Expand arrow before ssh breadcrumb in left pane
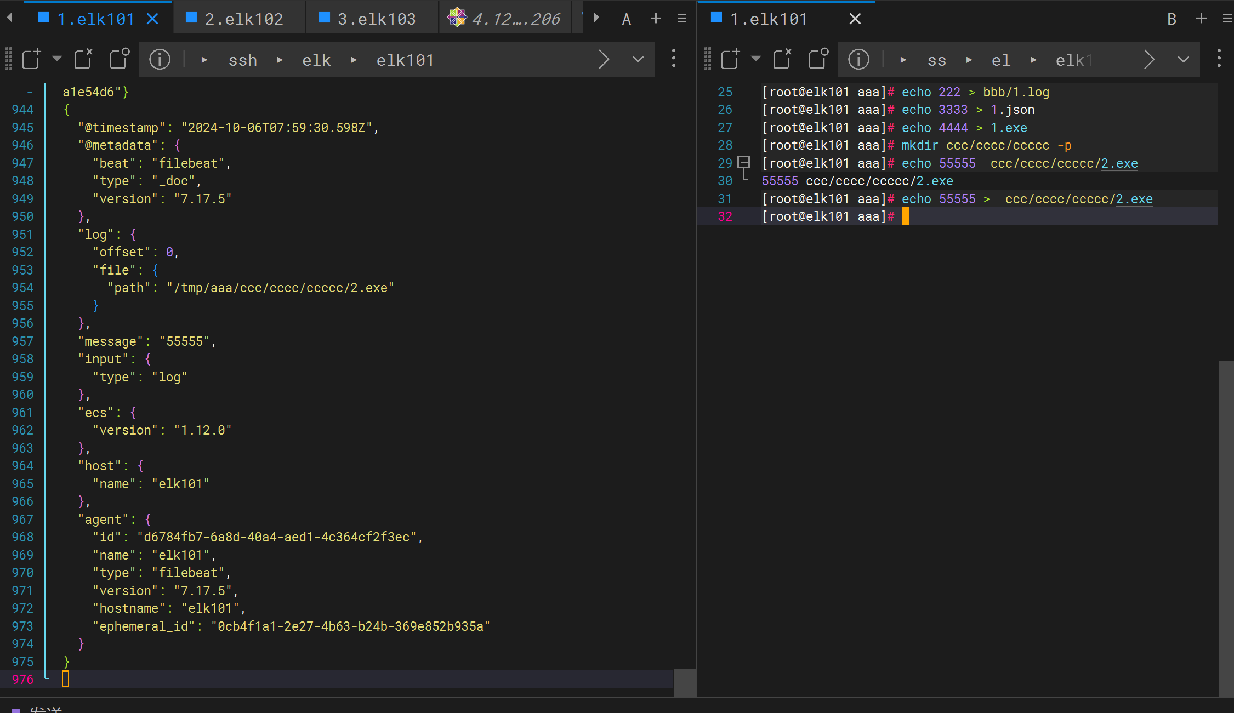The width and height of the screenshot is (1234, 713). 204,60
